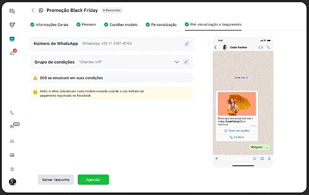Screen dimensions: 309x195
Task: Open the billing card icon in sidebar
Action: (12, 155)
